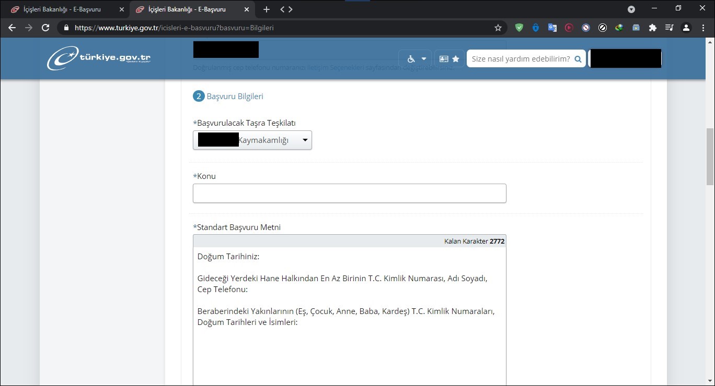This screenshot has height=386, width=715.
Task: Open the favorite services card icon
Action: [449, 59]
